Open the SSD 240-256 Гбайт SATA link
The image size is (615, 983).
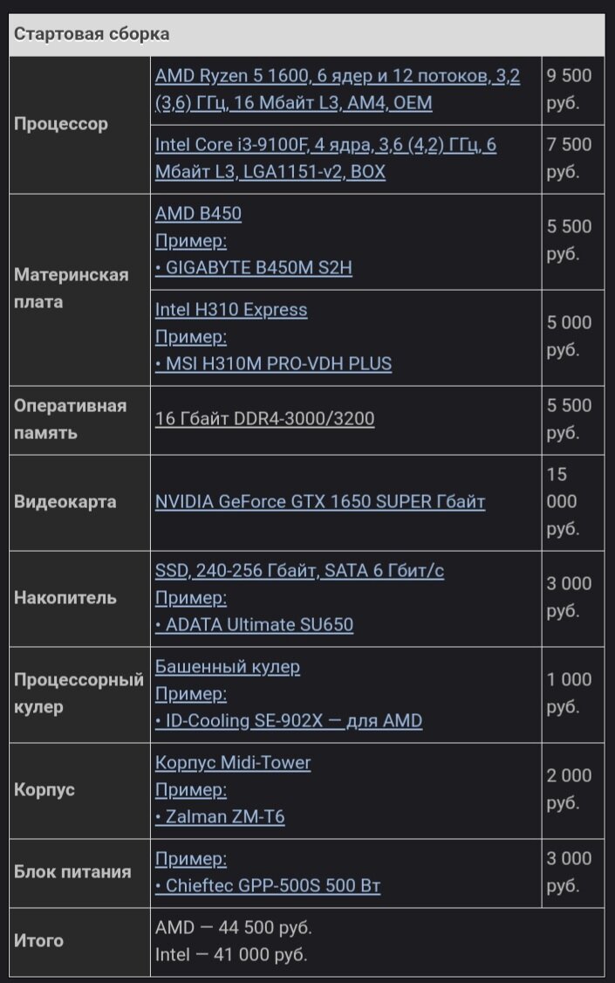point(299,570)
